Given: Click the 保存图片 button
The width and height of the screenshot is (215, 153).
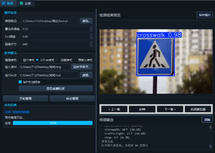Looking at the screenshot, I should click(205, 15).
